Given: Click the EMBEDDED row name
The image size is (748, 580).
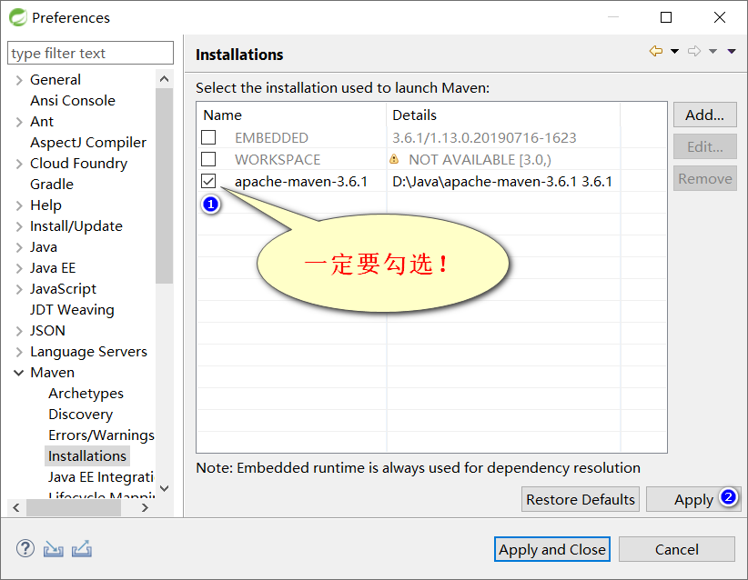Looking at the screenshot, I should [x=271, y=138].
